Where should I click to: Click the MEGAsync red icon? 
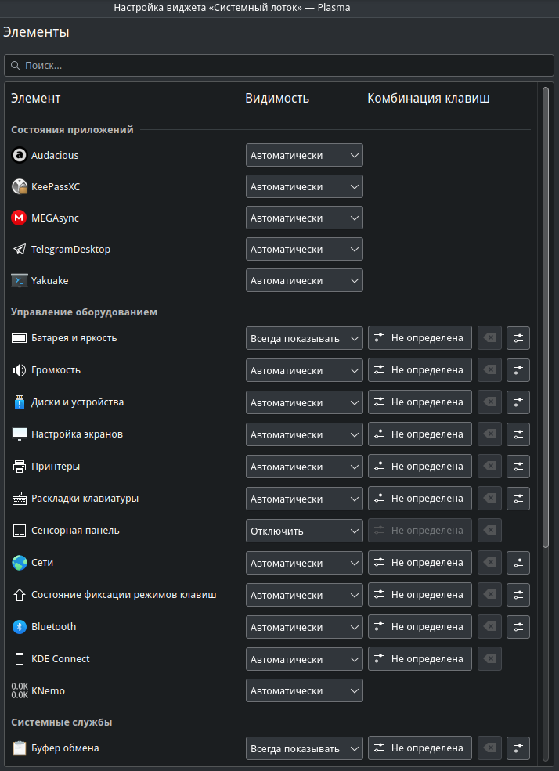click(x=20, y=218)
